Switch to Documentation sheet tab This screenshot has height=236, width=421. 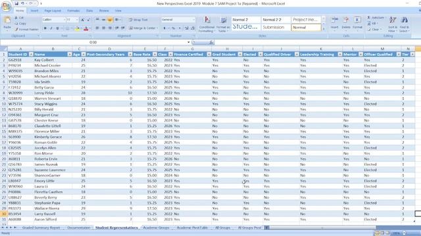79,227
